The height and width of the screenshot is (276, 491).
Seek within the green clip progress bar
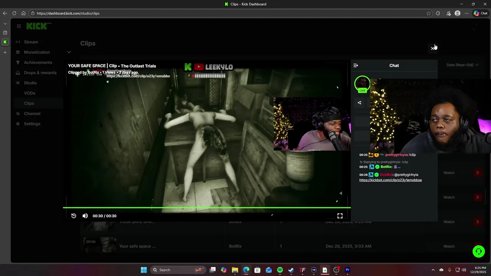(x=207, y=208)
